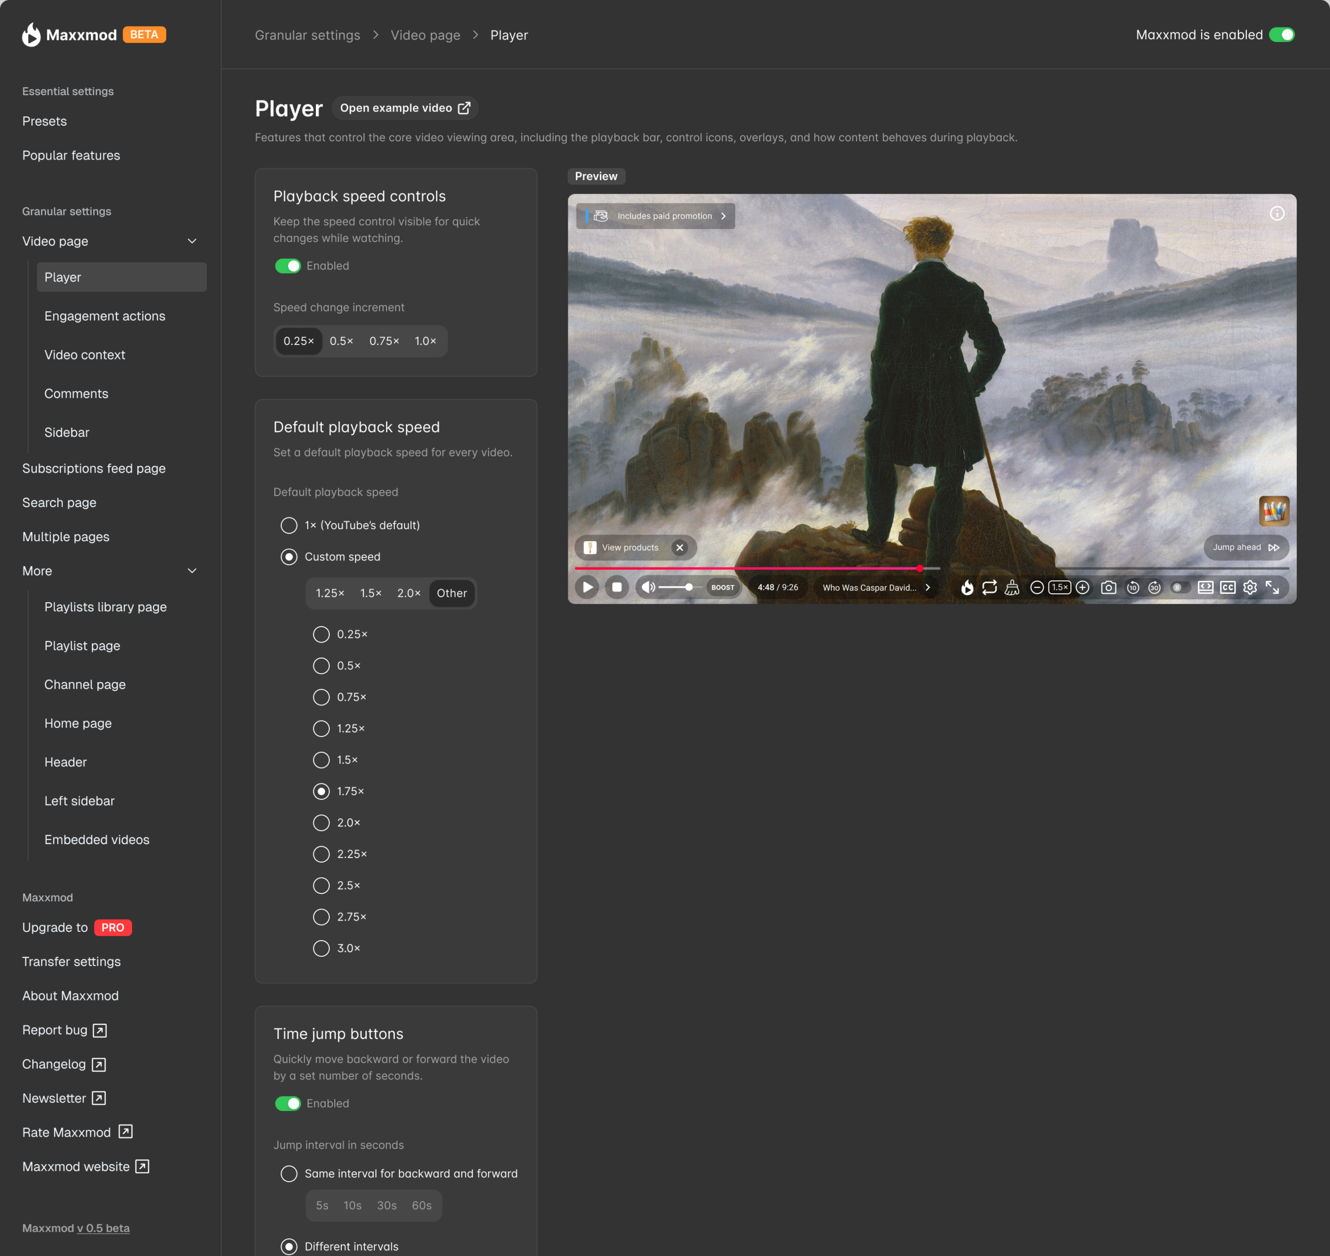1330x1256 pixels.
Task: Click the Upgrade to PRO link
Action: tap(76, 927)
